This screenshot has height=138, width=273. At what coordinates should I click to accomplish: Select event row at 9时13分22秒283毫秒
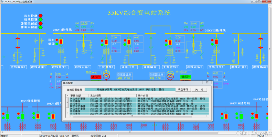pyautogui.click(x=139, y=109)
